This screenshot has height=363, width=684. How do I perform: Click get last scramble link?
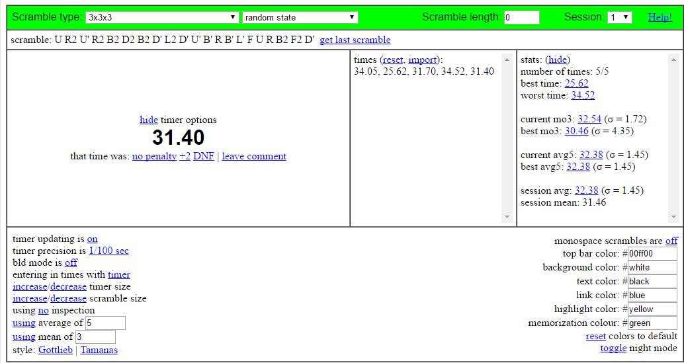click(x=355, y=40)
